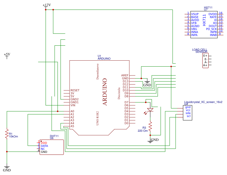
Task: Click the HX711 'INNB' pin label
Action: pyautogui.click(x=213, y=35)
